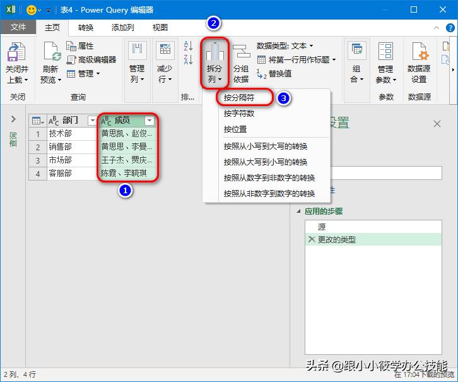
Task: Sort ascending with the A-Z icon
Action: [x=188, y=46]
